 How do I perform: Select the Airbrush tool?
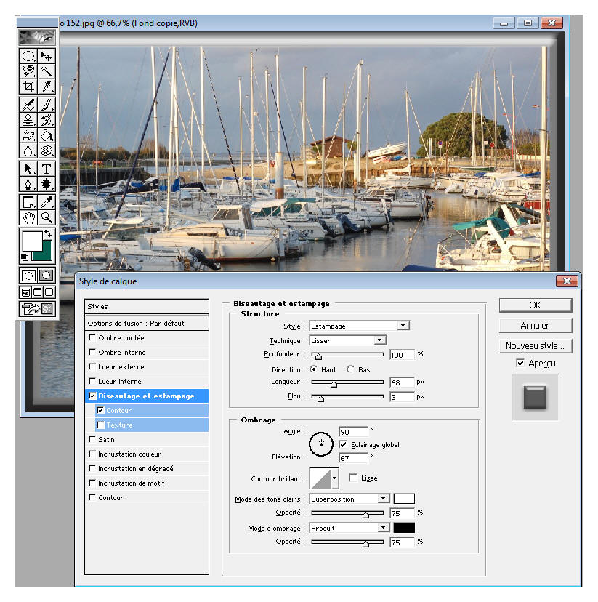(x=28, y=105)
